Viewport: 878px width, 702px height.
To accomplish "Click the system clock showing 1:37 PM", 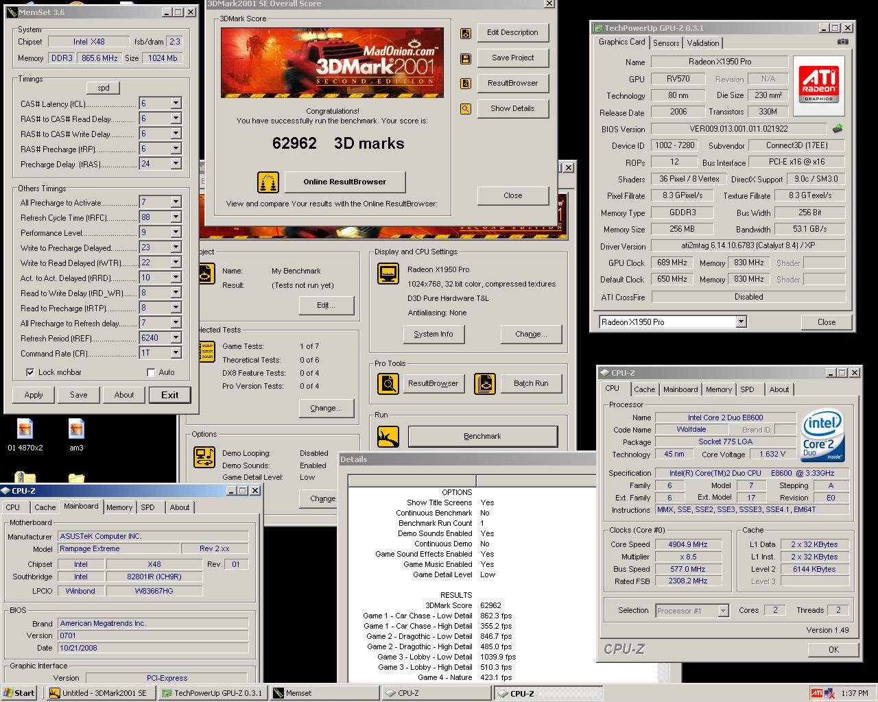I will click(x=855, y=693).
